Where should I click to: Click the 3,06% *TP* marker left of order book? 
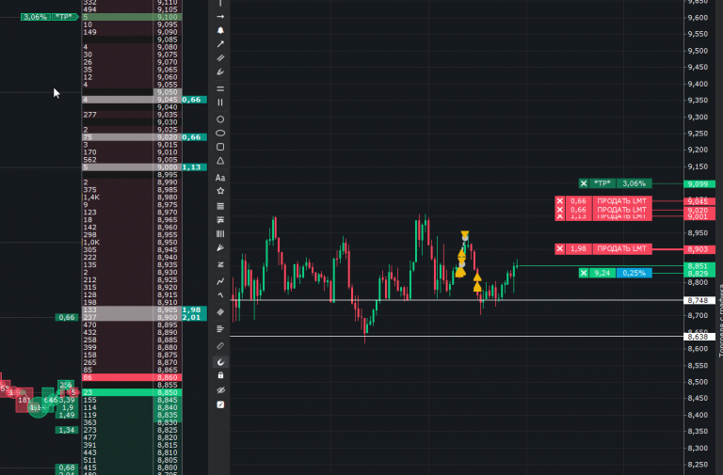50,17
